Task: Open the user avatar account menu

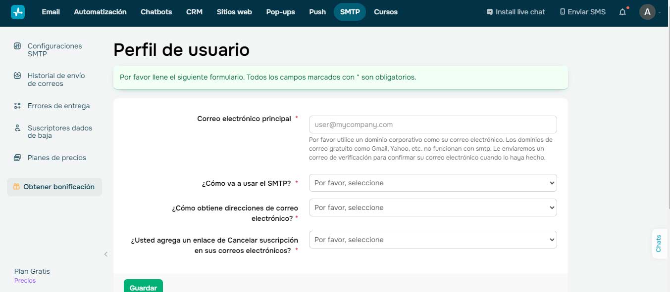Action: pos(647,12)
